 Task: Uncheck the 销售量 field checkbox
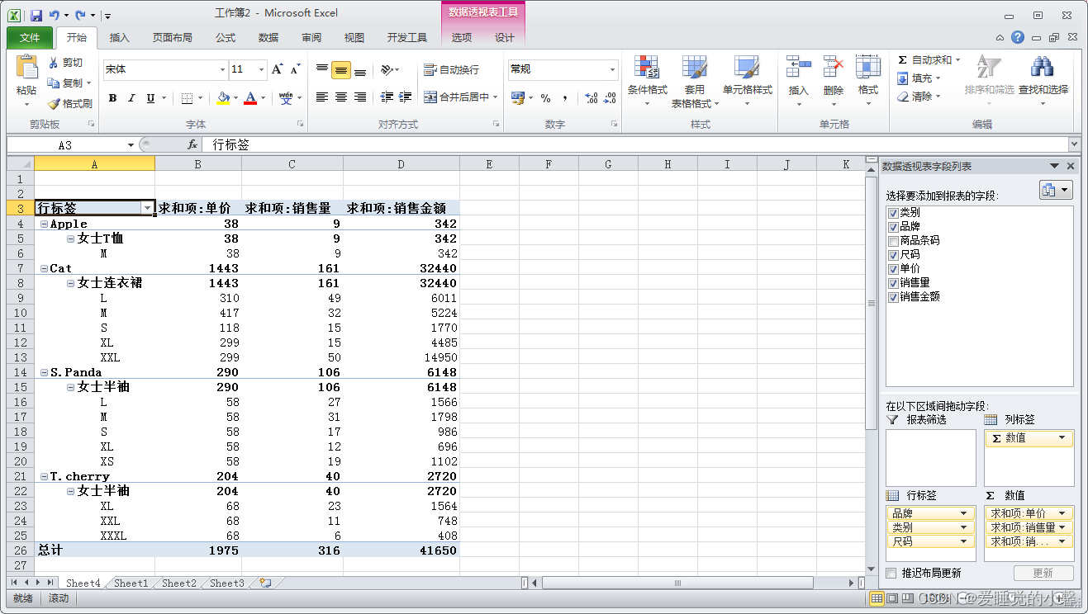[x=893, y=283]
